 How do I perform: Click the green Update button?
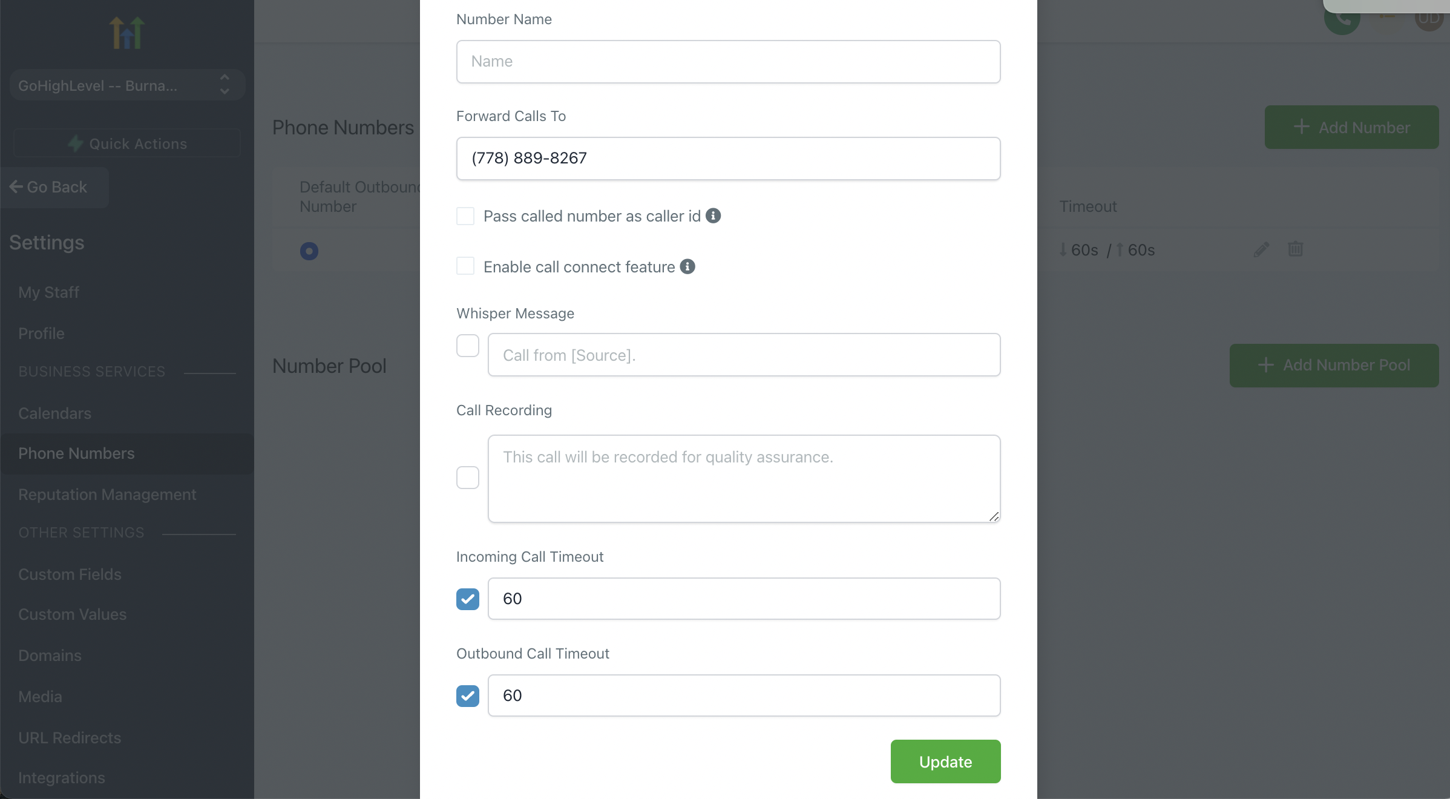coord(945,761)
